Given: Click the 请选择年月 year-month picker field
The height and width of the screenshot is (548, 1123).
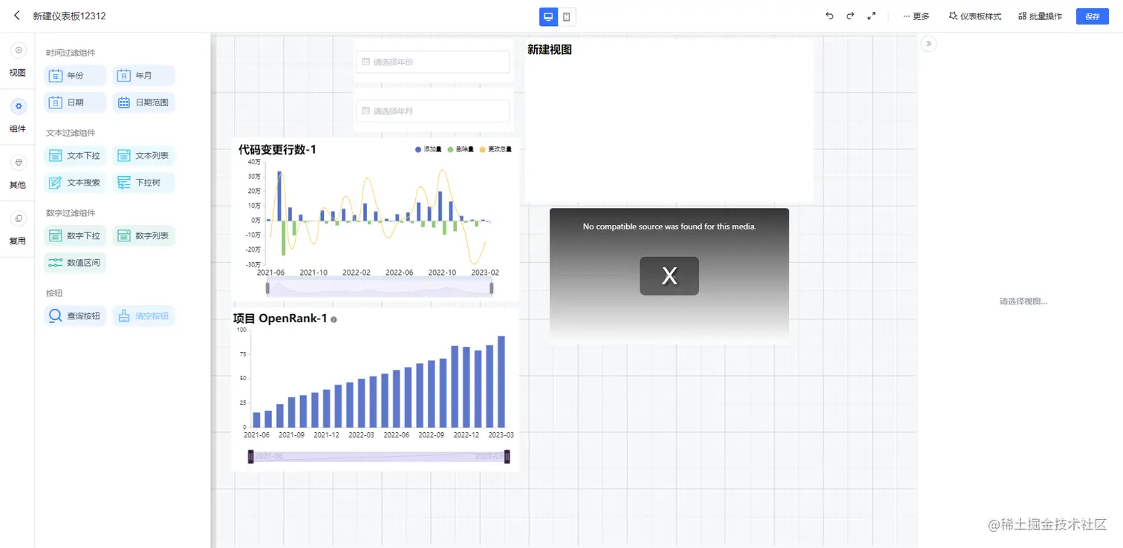Looking at the screenshot, I should point(433,111).
